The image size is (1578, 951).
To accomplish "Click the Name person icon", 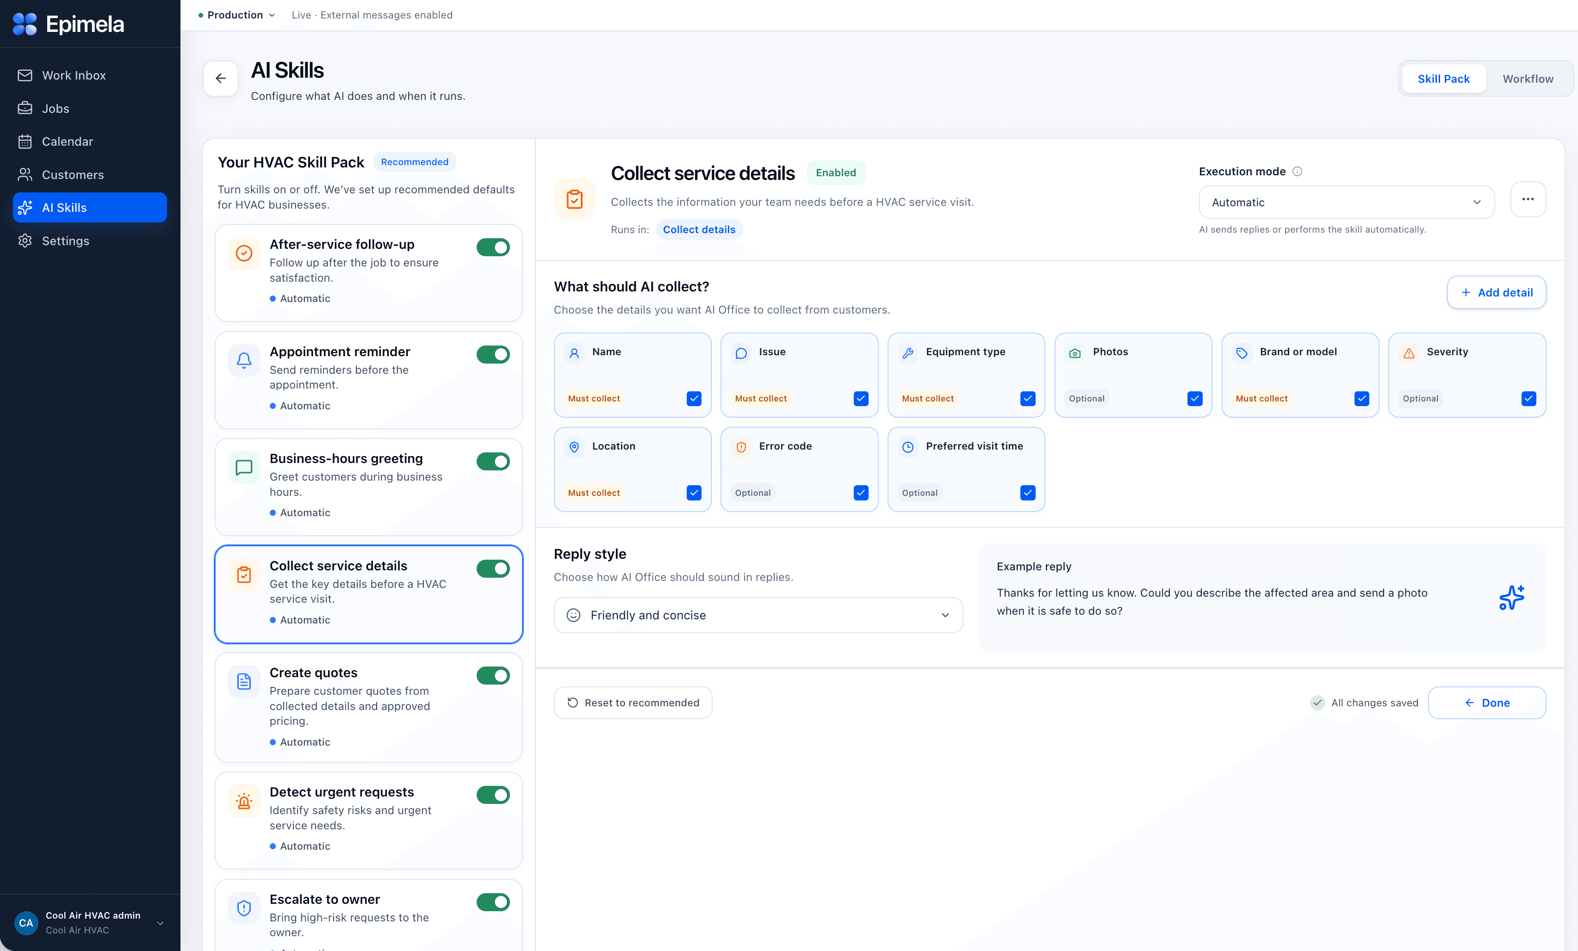I will 574,352.
